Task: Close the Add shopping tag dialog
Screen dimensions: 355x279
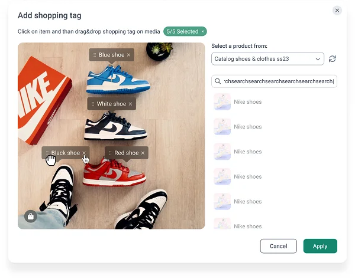Action: (x=337, y=10)
